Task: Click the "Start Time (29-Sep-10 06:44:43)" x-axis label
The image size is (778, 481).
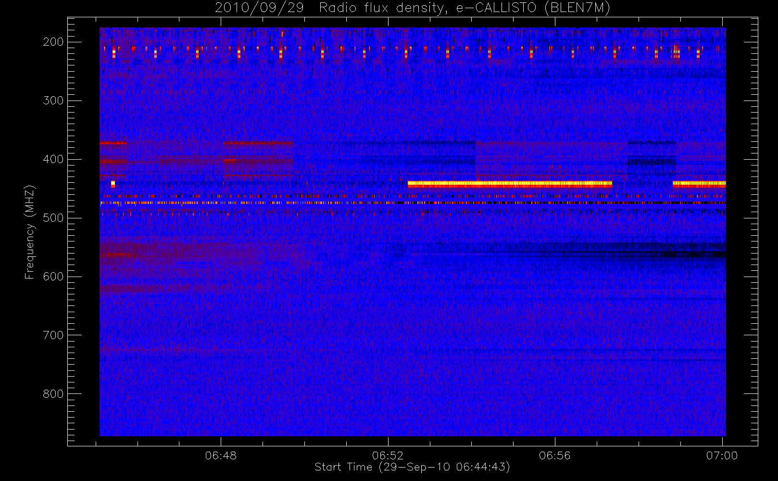Action: (x=413, y=467)
